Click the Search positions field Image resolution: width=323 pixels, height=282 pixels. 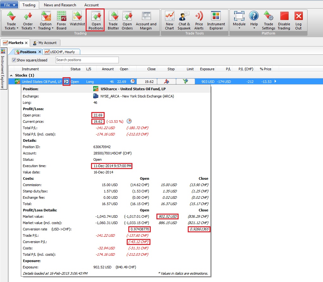click(x=87, y=60)
